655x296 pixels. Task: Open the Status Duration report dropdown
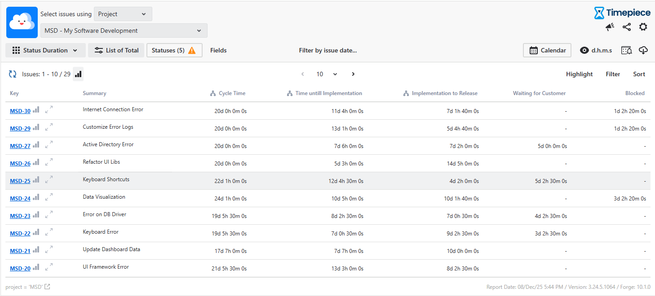[x=45, y=50]
